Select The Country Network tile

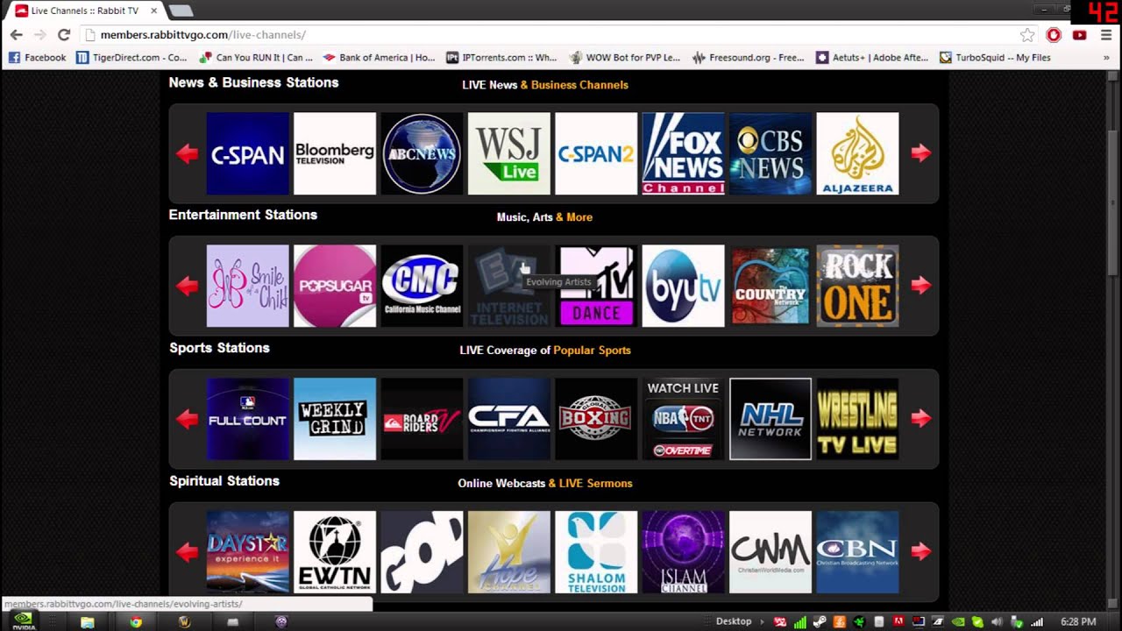770,286
